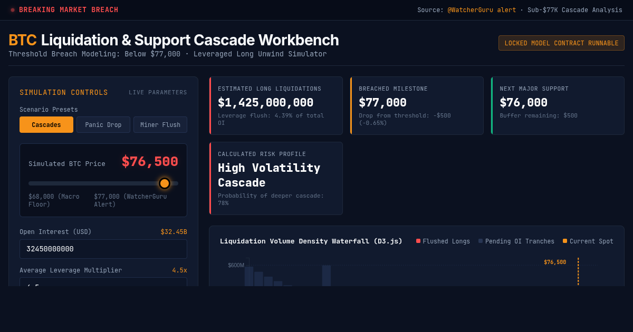Click the Flushed Longs legend swatch
Image resolution: width=633 pixels, height=332 pixels.
tap(418, 241)
